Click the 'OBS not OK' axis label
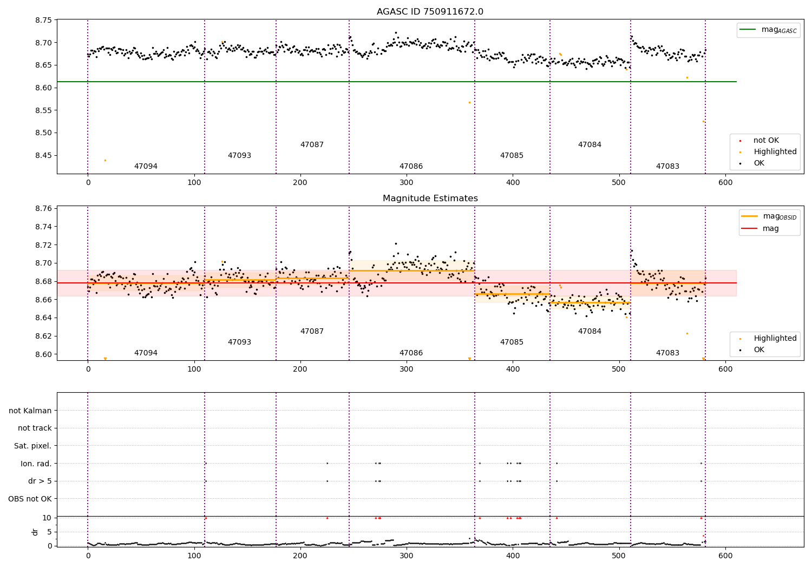812x568 pixels. (30, 499)
